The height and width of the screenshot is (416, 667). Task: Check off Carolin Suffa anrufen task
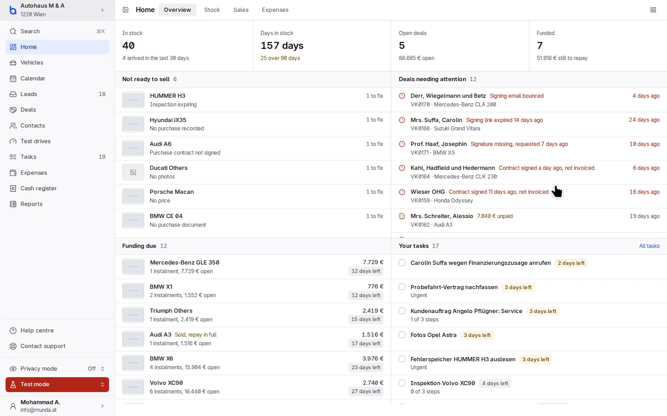[402, 263]
